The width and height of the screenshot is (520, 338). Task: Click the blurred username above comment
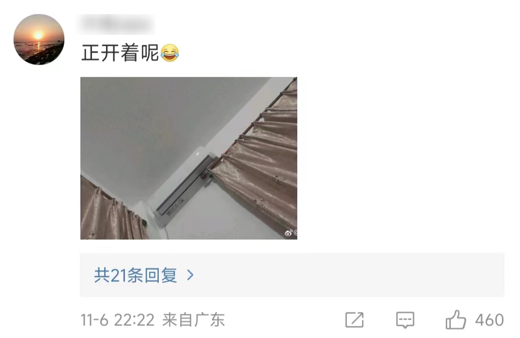(x=117, y=24)
